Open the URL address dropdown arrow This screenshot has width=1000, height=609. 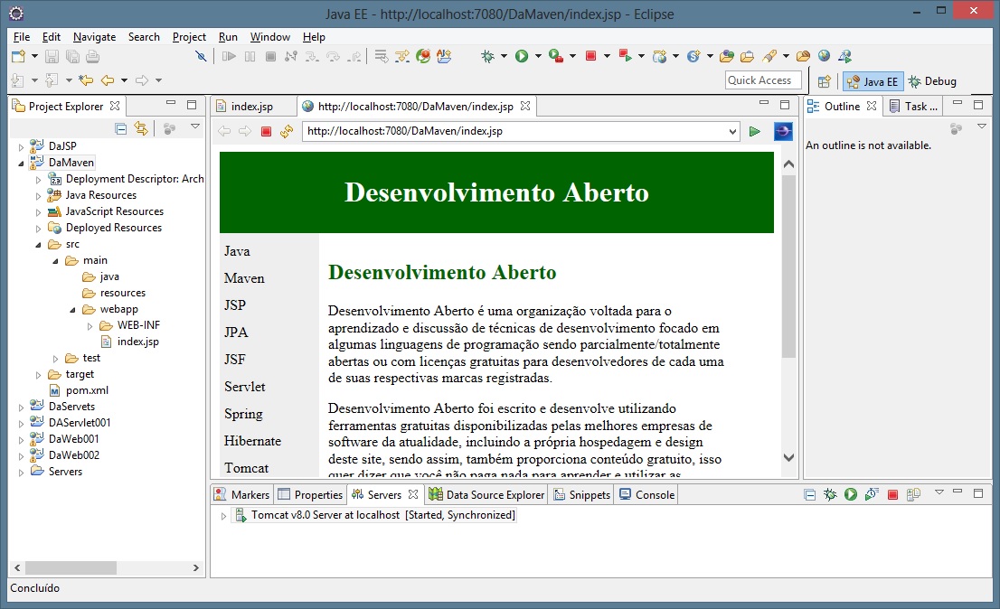point(732,132)
